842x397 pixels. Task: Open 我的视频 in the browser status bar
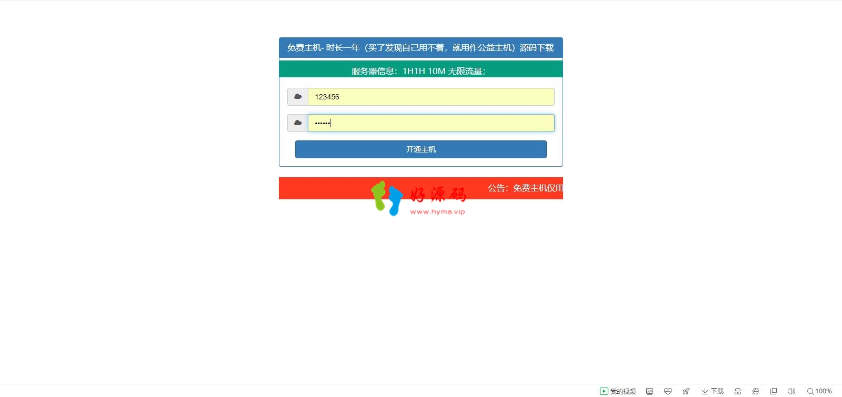click(618, 391)
